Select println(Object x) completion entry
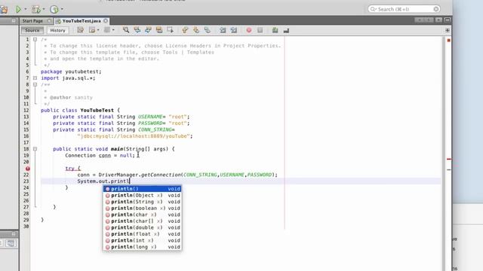 [143, 195]
